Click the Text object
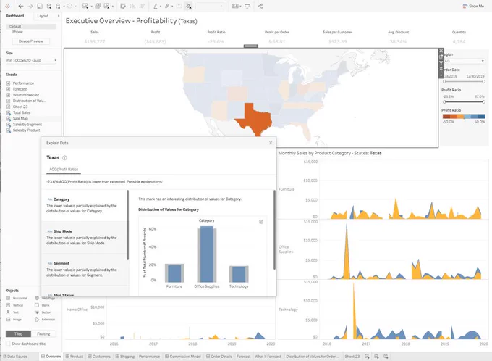 tap(12, 312)
